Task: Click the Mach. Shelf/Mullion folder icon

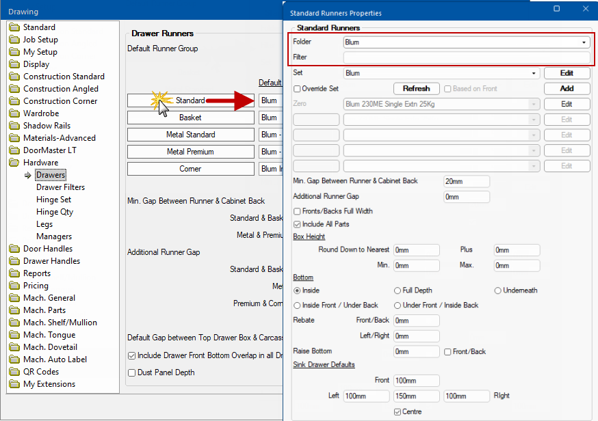Action: pos(14,323)
